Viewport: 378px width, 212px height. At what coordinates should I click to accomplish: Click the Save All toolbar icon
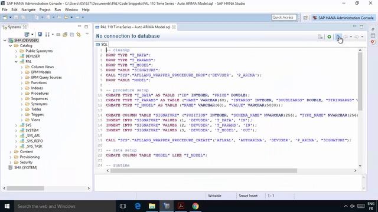pos(23,18)
